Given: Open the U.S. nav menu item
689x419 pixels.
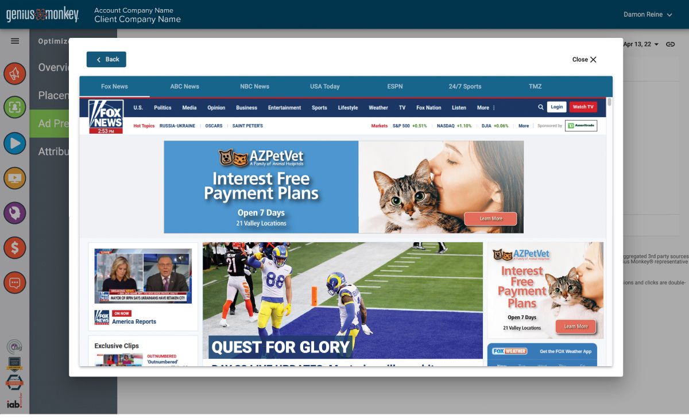Looking at the screenshot, I should tap(138, 107).
